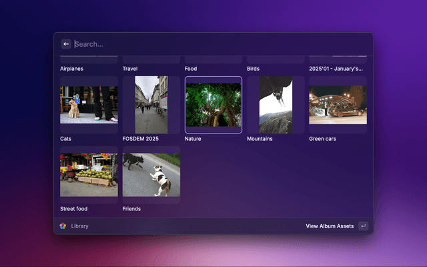Open the Cats album thumbnail
Screen dimensions: 427x267
89,105
